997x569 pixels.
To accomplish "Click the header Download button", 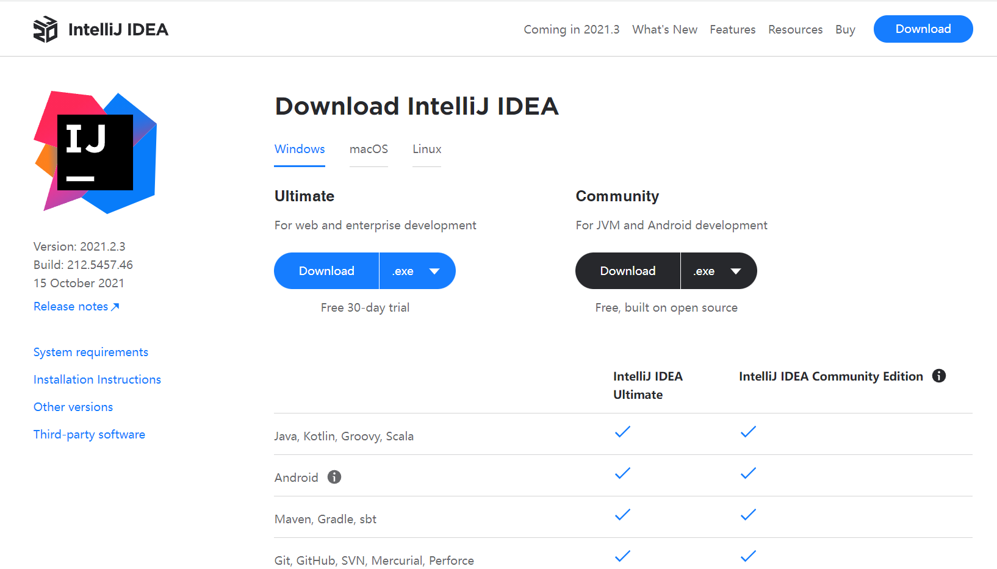I will 923,29.
